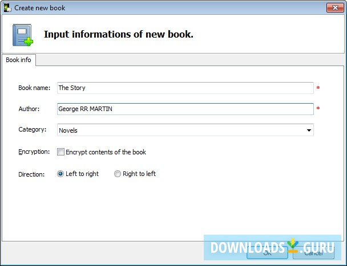The height and width of the screenshot is (266, 347).
Task: Click the Direction label
Action: [31, 174]
